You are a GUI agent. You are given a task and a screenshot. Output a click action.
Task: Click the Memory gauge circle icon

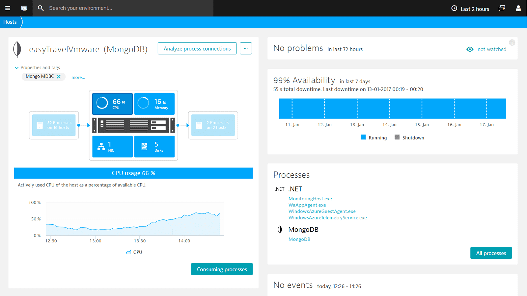(x=143, y=103)
